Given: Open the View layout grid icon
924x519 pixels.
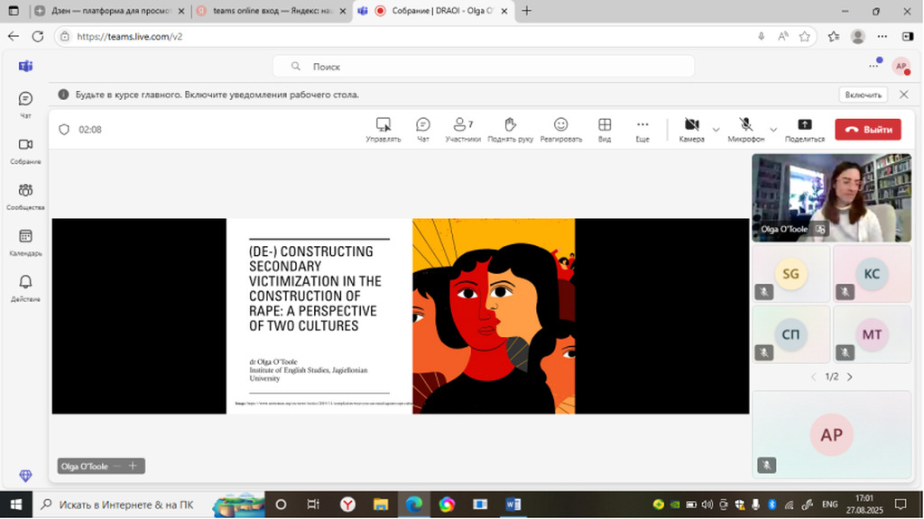Looking at the screenshot, I should coord(605,129).
